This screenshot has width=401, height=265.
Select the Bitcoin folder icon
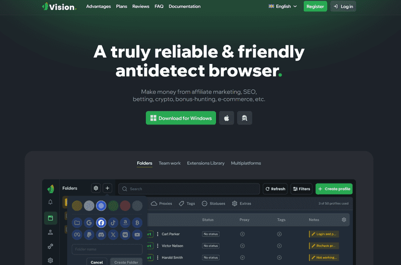click(x=137, y=222)
